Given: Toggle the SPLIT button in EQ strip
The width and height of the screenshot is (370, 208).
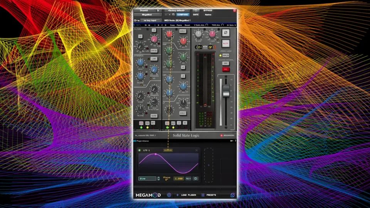Looking at the screenshot, I should (x=173, y=123).
